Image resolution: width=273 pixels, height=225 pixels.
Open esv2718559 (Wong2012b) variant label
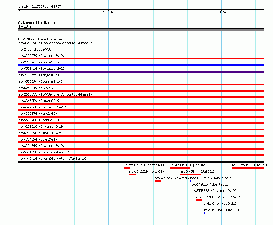pyautogui.click(x=39, y=75)
